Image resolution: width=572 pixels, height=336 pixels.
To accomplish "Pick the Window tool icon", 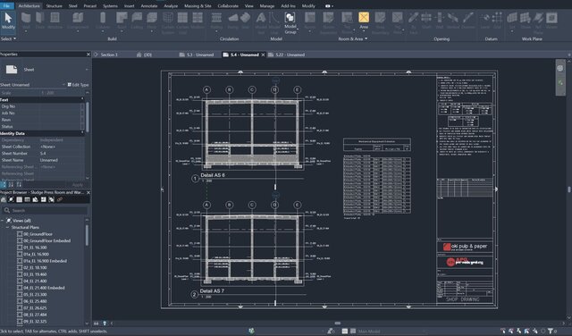I will pos(55,21).
